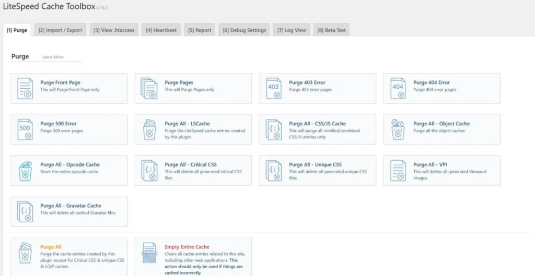The height and width of the screenshot is (276, 535).
Task: Click "This will Purge Pages only" text
Action: 189,90
